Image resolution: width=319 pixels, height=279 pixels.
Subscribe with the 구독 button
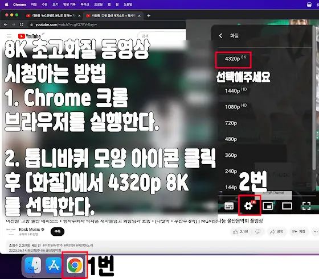click(x=58, y=231)
